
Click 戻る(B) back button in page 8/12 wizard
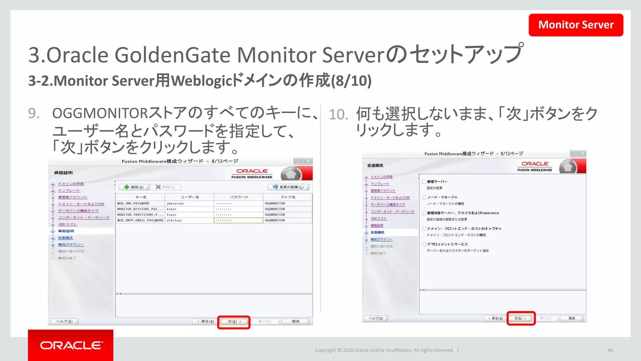click(205, 322)
